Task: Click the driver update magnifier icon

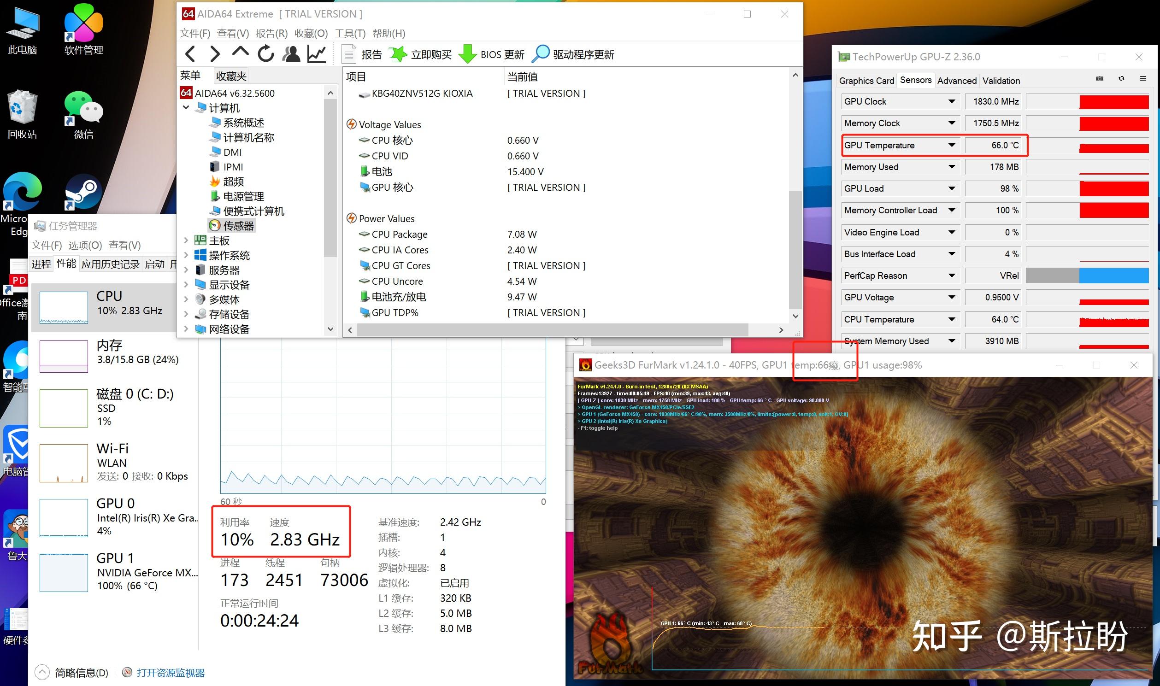Action: [x=541, y=54]
